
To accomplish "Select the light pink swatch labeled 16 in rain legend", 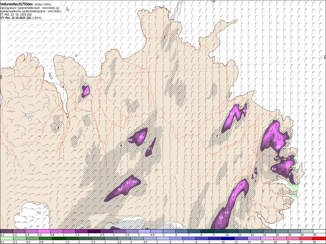I will [x=267, y=239].
